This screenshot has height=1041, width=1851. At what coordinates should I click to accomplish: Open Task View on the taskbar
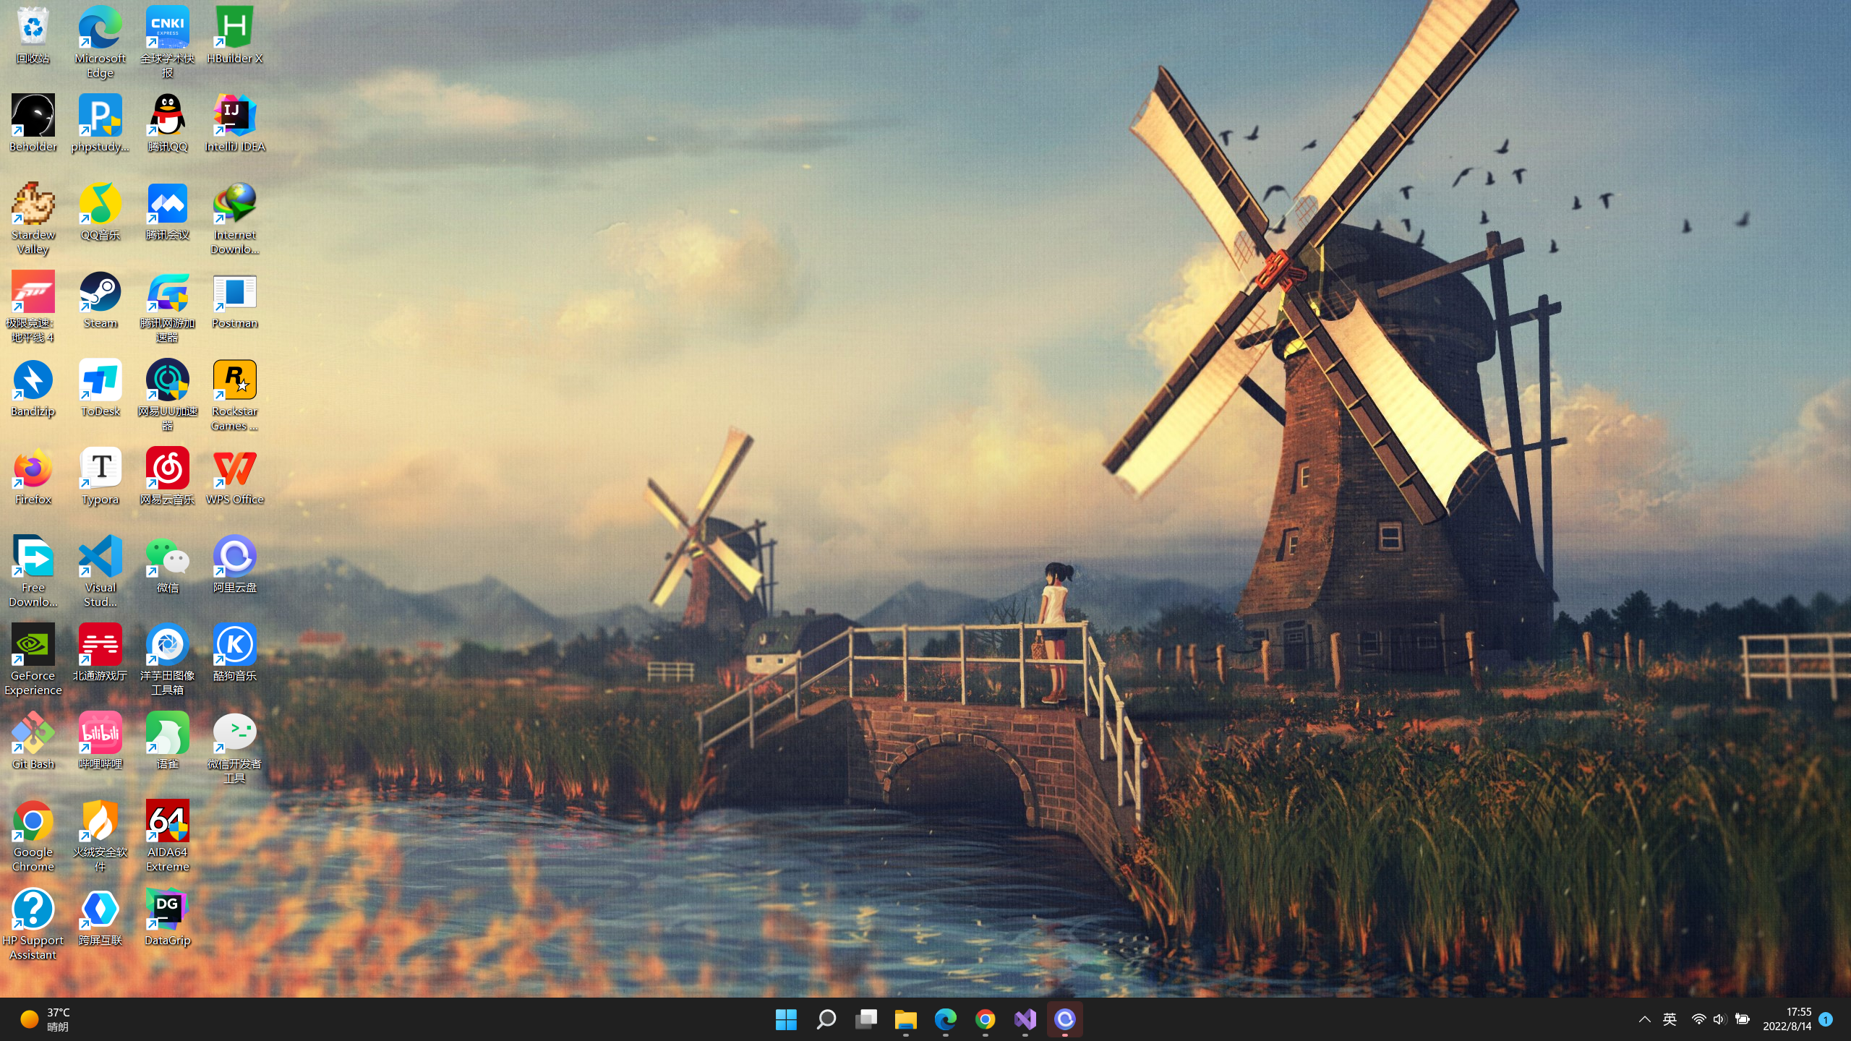865,1019
